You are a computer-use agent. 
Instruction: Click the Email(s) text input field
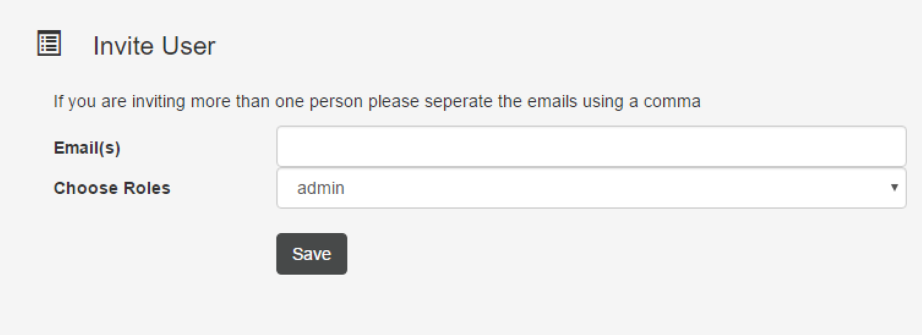click(x=591, y=146)
